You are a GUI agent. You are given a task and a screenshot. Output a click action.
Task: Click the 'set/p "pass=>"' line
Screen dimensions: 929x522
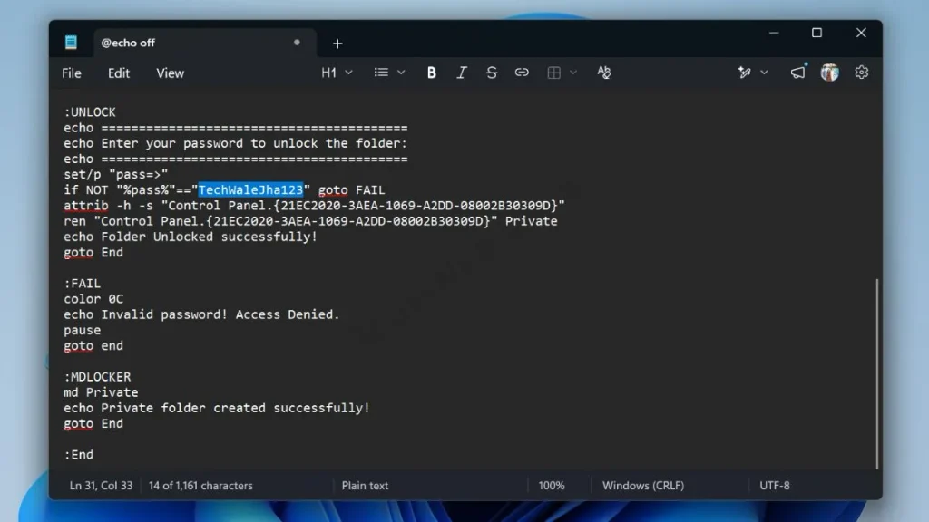point(116,175)
